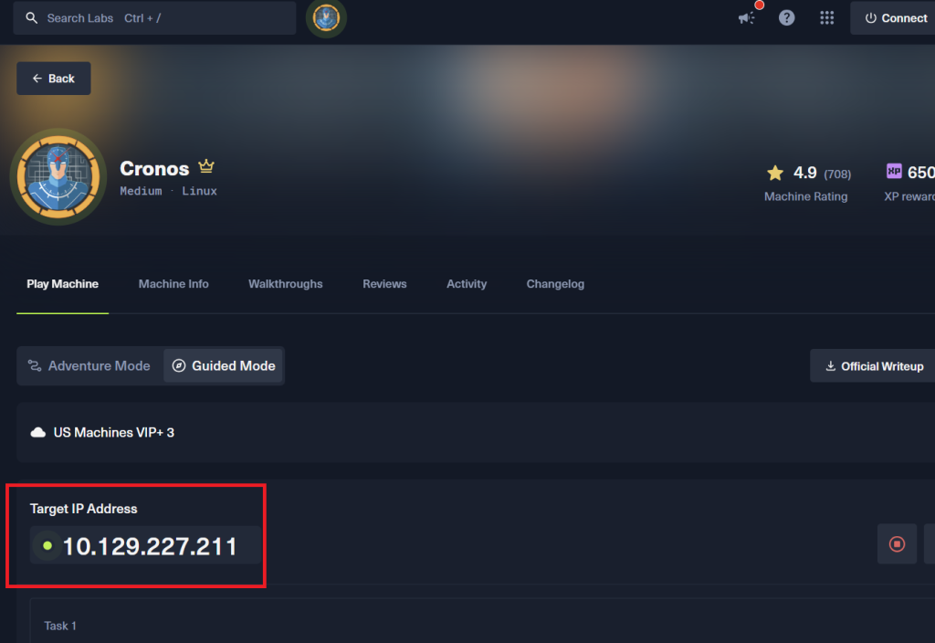935x643 pixels.
Task: Open the apps grid menu icon
Action: point(826,18)
